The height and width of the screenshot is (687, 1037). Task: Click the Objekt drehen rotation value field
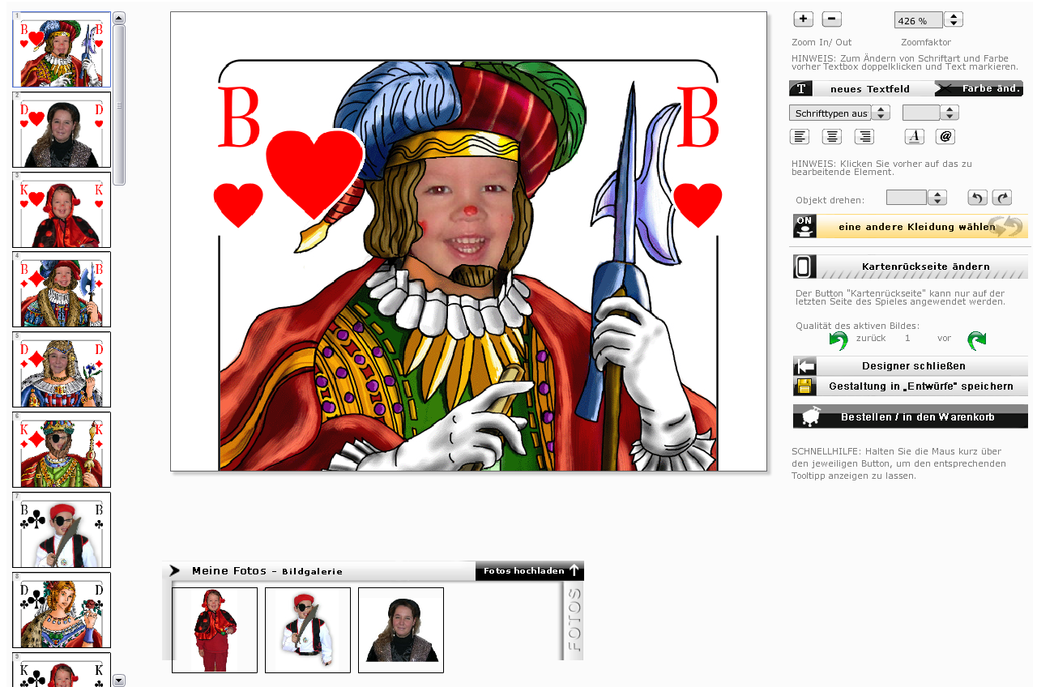[x=907, y=198]
